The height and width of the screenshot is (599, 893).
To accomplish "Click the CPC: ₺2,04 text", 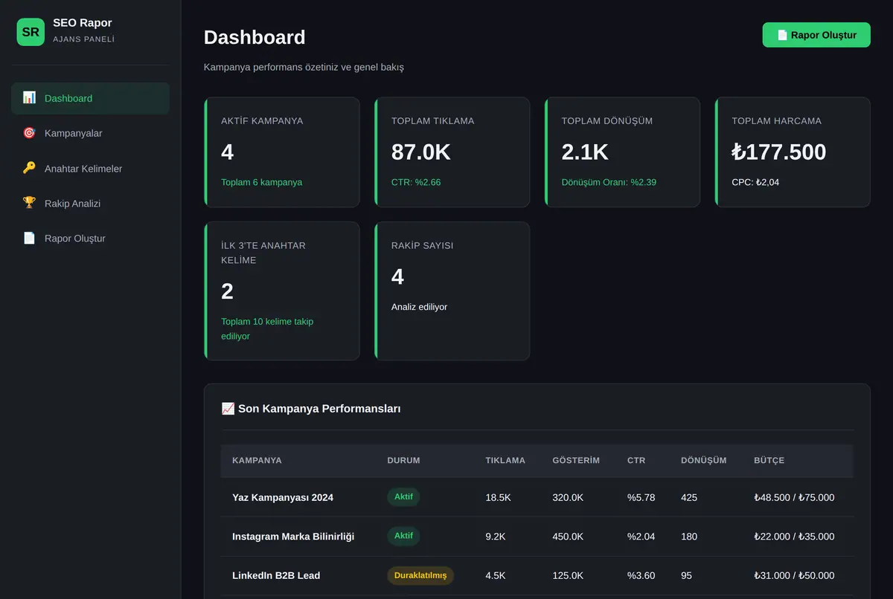I will pyautogui.click(x=755, y=182).
